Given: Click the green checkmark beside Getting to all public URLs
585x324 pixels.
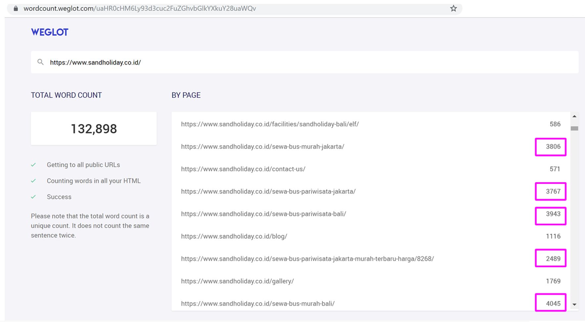Looking at the screenshot, I should click(33, 165).
